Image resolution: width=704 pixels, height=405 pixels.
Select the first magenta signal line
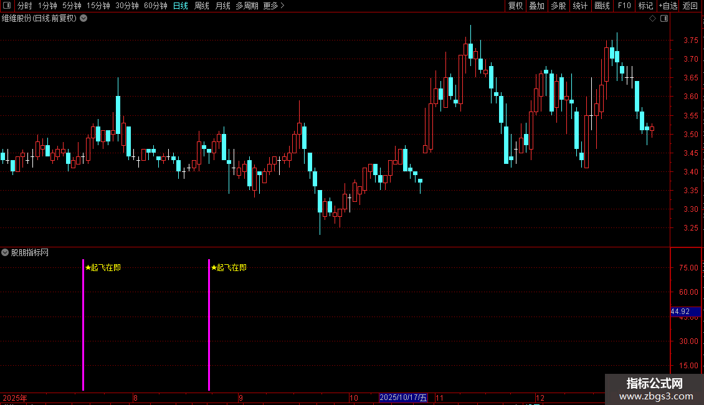[x=83, y=325]
